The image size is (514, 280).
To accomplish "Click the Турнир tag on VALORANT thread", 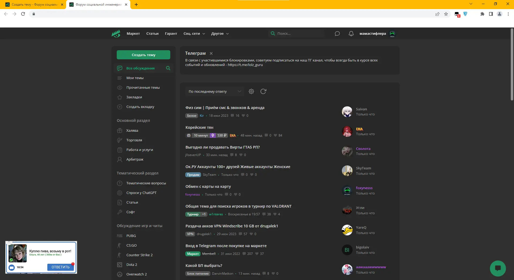I will [193, 214].
